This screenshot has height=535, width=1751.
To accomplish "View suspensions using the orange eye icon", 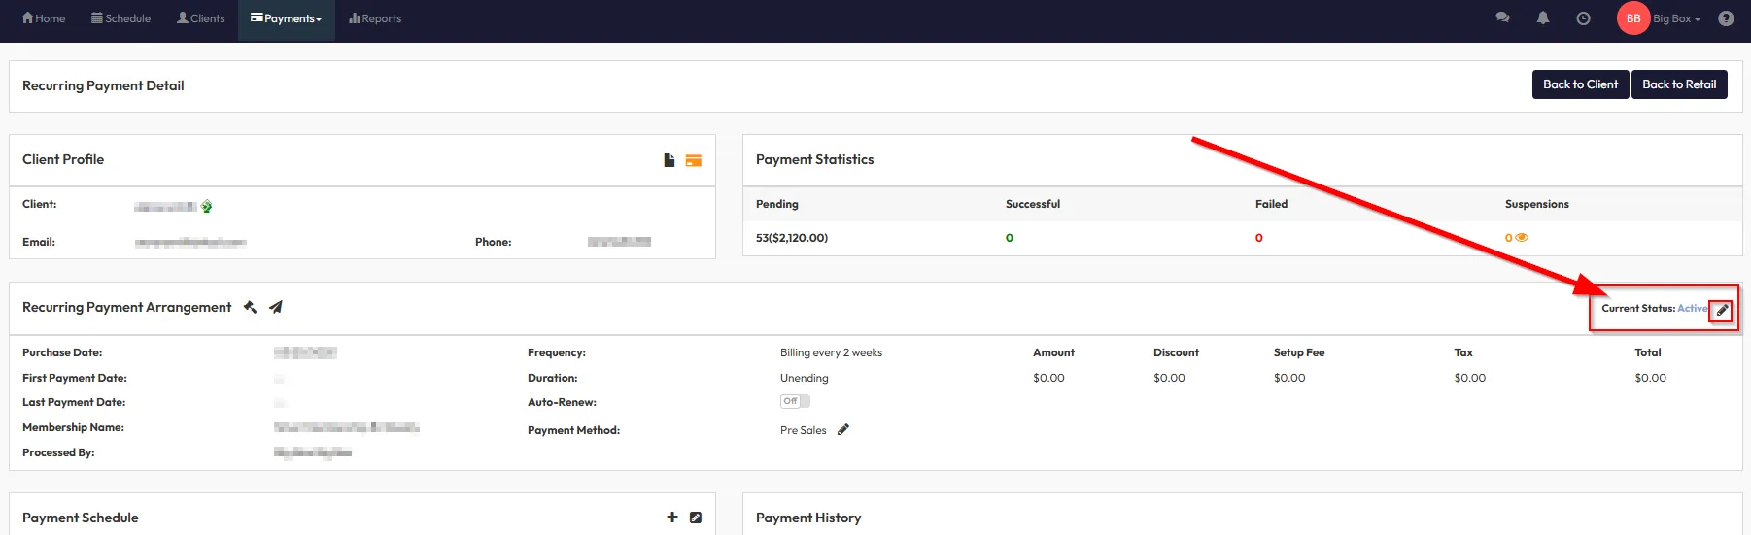I will point(1522,238).
